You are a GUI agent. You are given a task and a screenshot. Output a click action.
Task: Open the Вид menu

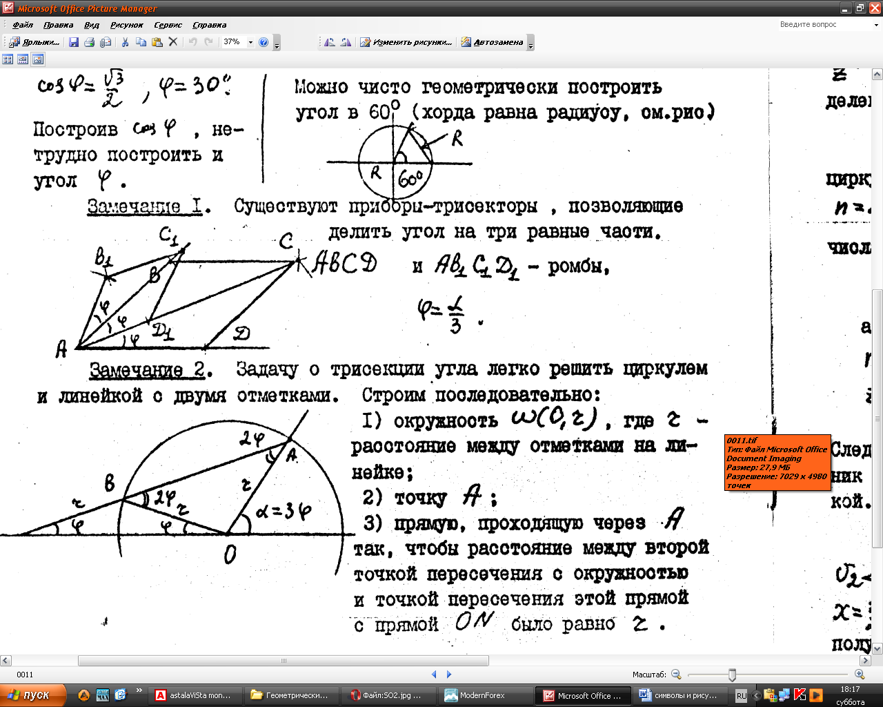[x=92, y=25]
